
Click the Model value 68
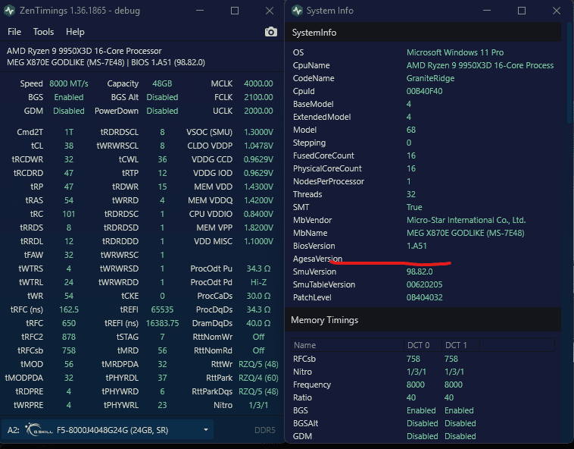(x=410, y=130)
